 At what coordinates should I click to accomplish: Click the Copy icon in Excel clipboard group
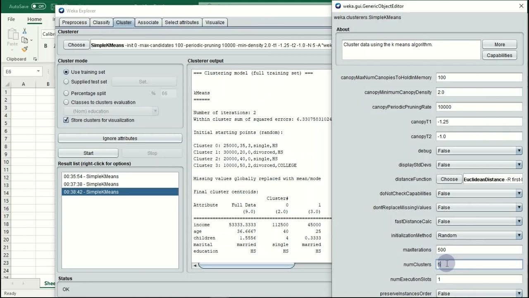pyautogui.click(x=24, y=40)
